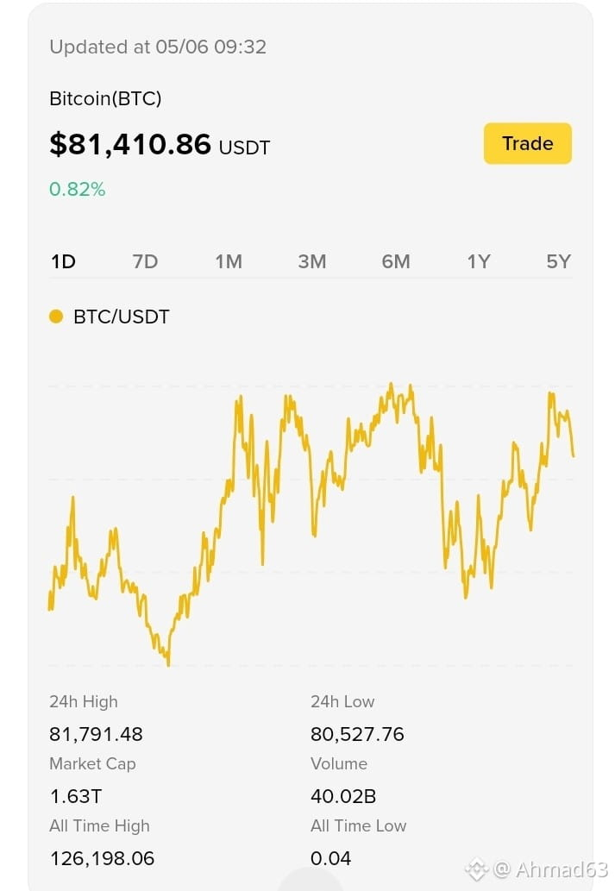Switch chart to 3M range
This screenshot has width=615, height=891.
[312, 261]
